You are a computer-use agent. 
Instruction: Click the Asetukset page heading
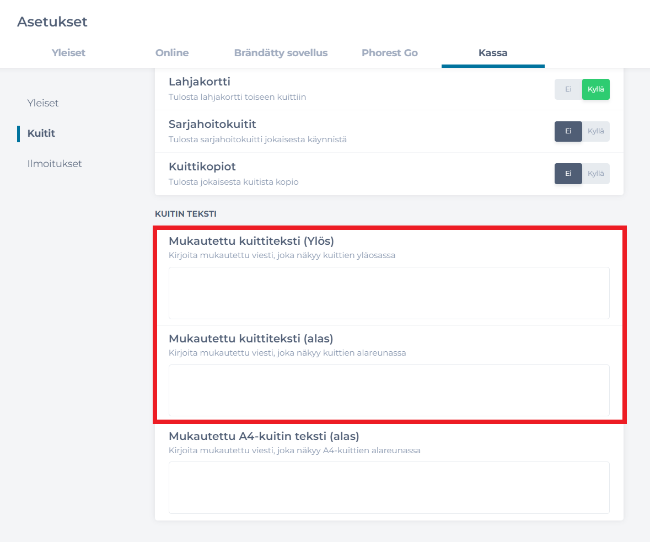[52, 22]
